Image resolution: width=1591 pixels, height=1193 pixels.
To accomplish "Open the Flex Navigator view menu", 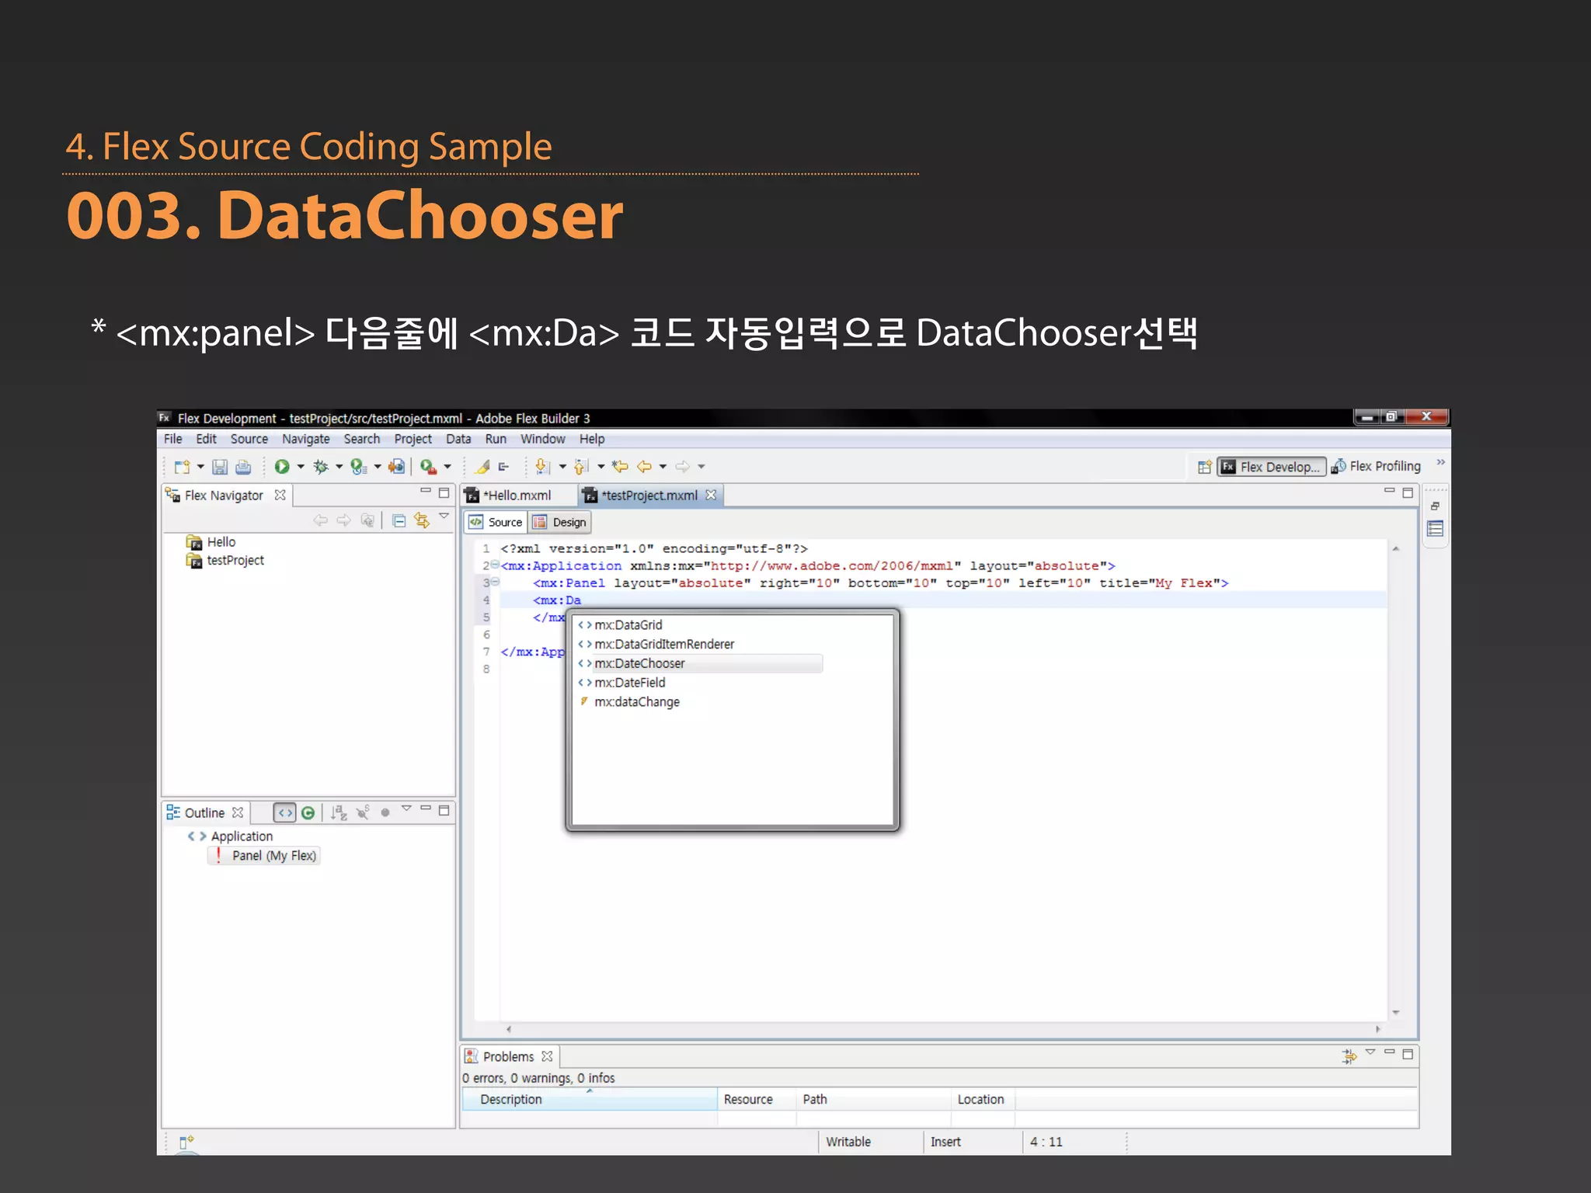I will tap(444, 516).
